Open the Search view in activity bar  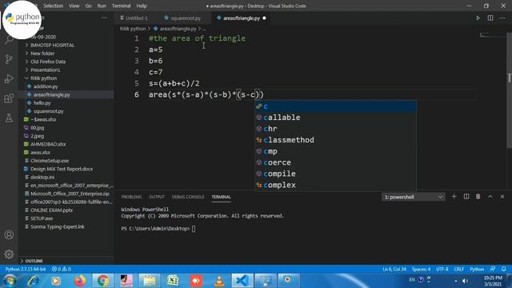[x=9, y=40]
